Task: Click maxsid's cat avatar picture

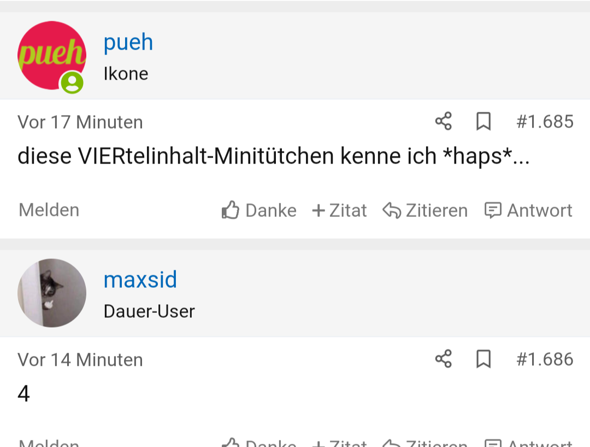Action: (x=52, y=293)
